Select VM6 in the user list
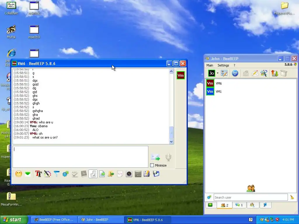 251,83
